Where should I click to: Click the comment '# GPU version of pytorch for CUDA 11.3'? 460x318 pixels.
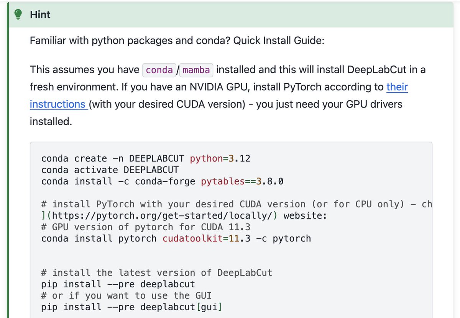coord(146,227)
